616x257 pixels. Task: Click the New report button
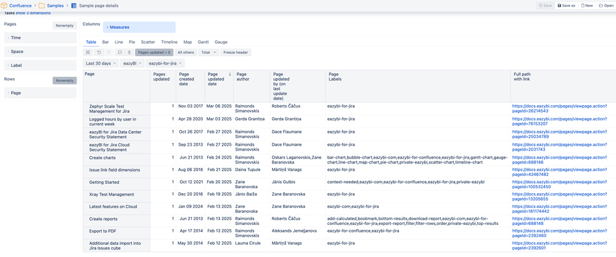coord(587,6)
